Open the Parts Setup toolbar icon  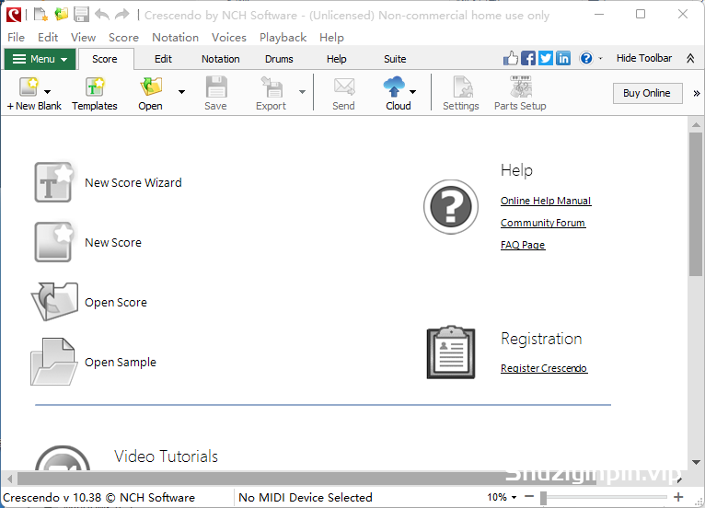[x=521, y=87]
